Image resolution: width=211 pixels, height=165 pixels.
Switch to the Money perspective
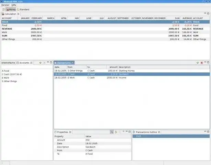11,9
